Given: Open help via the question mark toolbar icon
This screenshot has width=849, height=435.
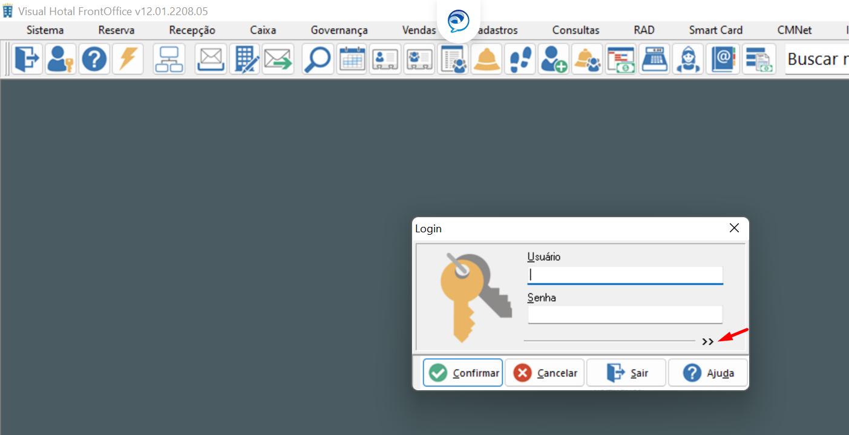Looking at the screenshot, I should tap(94, 59).
